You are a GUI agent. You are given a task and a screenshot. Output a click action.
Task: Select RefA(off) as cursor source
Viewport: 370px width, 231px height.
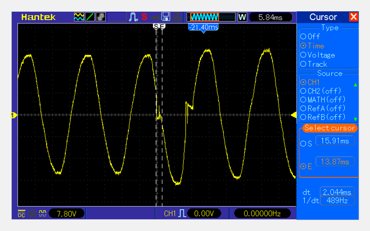point(323,108)
